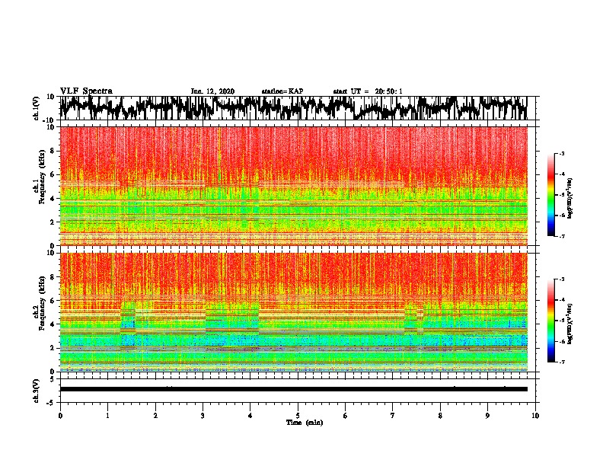Click the "-7" label below the ch.2 color bar
Screen dimensions: 603x466
(x=562, y=362)
